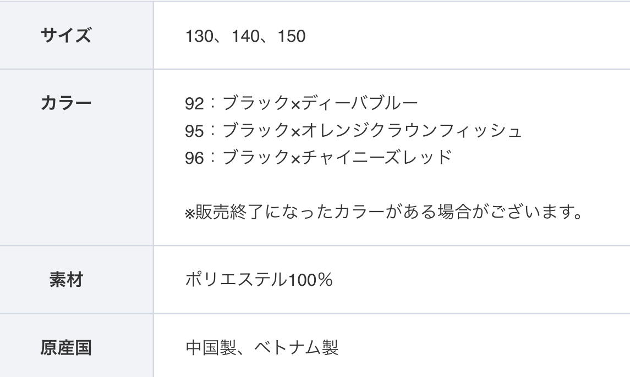Click the ポリエステル100% material text
The image size is (630, 377).
259,279
